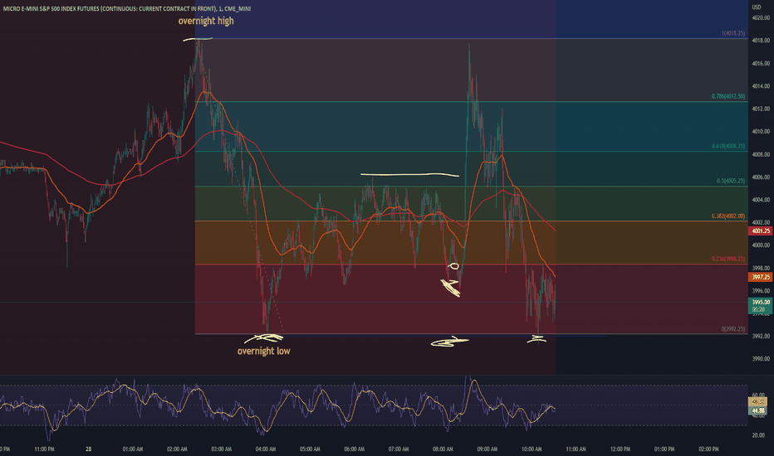The height and width of the screenshot is (456, 774).
Task: Click the 4006.00 price axis label
Action: click(761, 177)
